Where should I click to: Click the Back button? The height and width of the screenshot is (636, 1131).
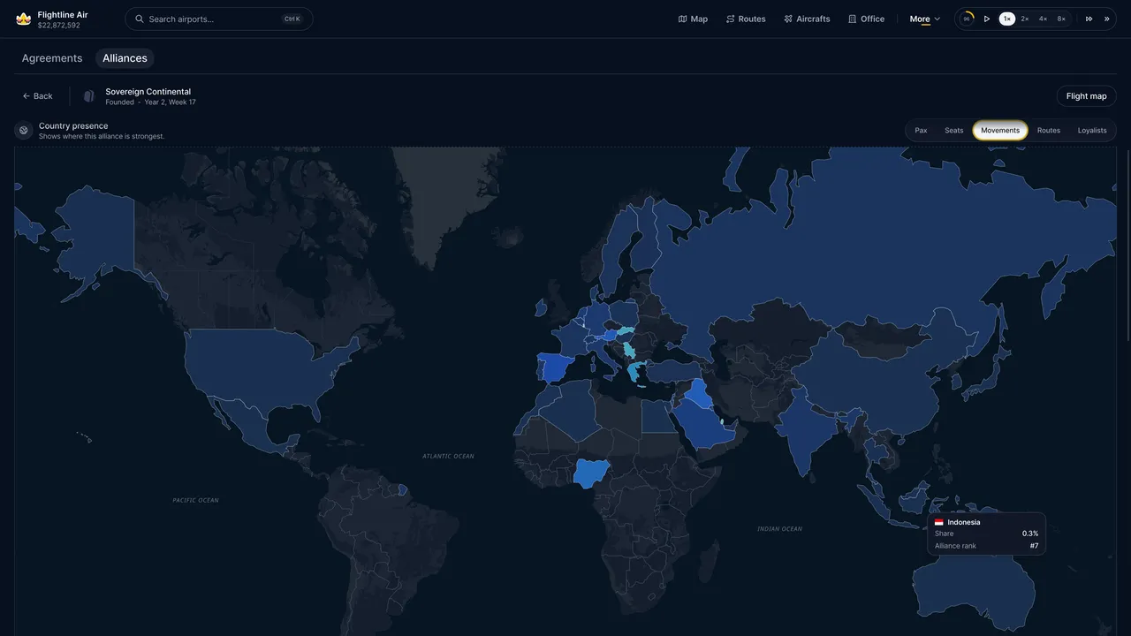38,96
